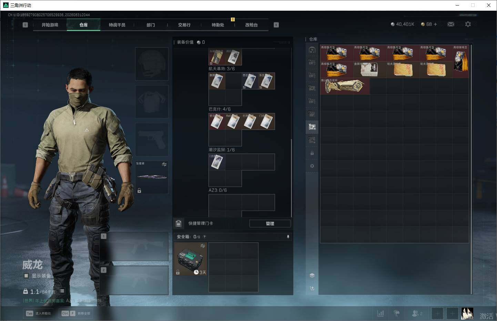The width and height of the screenshot is (497, 321).
Task: Click primary weapon slot 1
Action: tap(134, 246)
